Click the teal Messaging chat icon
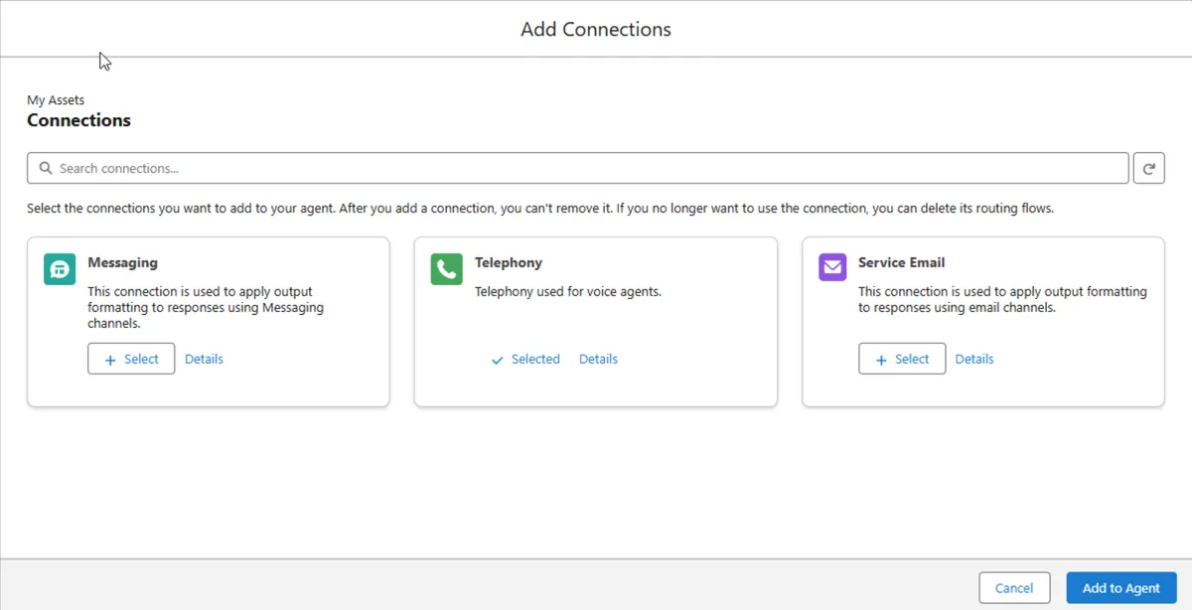 [x=60, y=269]
